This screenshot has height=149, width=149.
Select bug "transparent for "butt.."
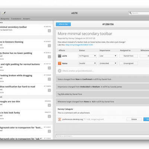(x=26, y=130)
